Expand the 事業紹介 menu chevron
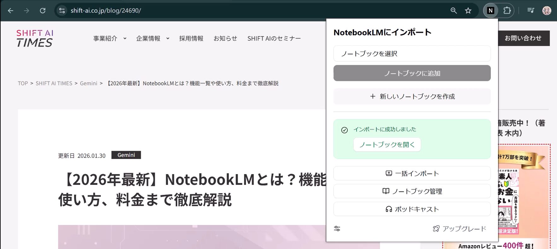Image resolution: width=557 pixels, height=249 pixels. click(125, 38)
